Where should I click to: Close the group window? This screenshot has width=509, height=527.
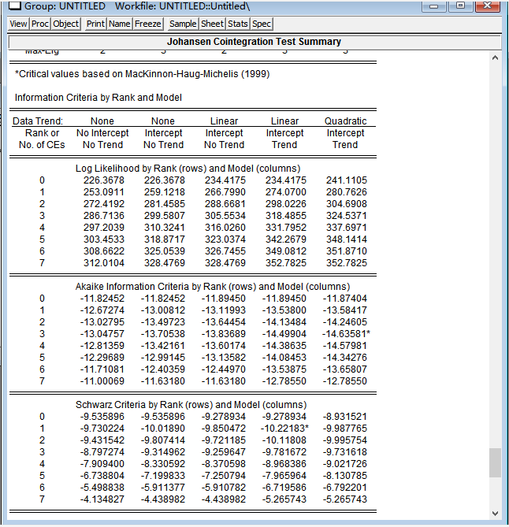click(488, 6)
